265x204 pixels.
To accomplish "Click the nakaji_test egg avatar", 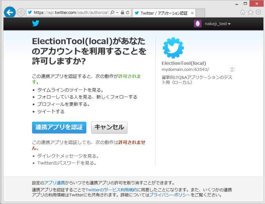I will click(197, 24).
